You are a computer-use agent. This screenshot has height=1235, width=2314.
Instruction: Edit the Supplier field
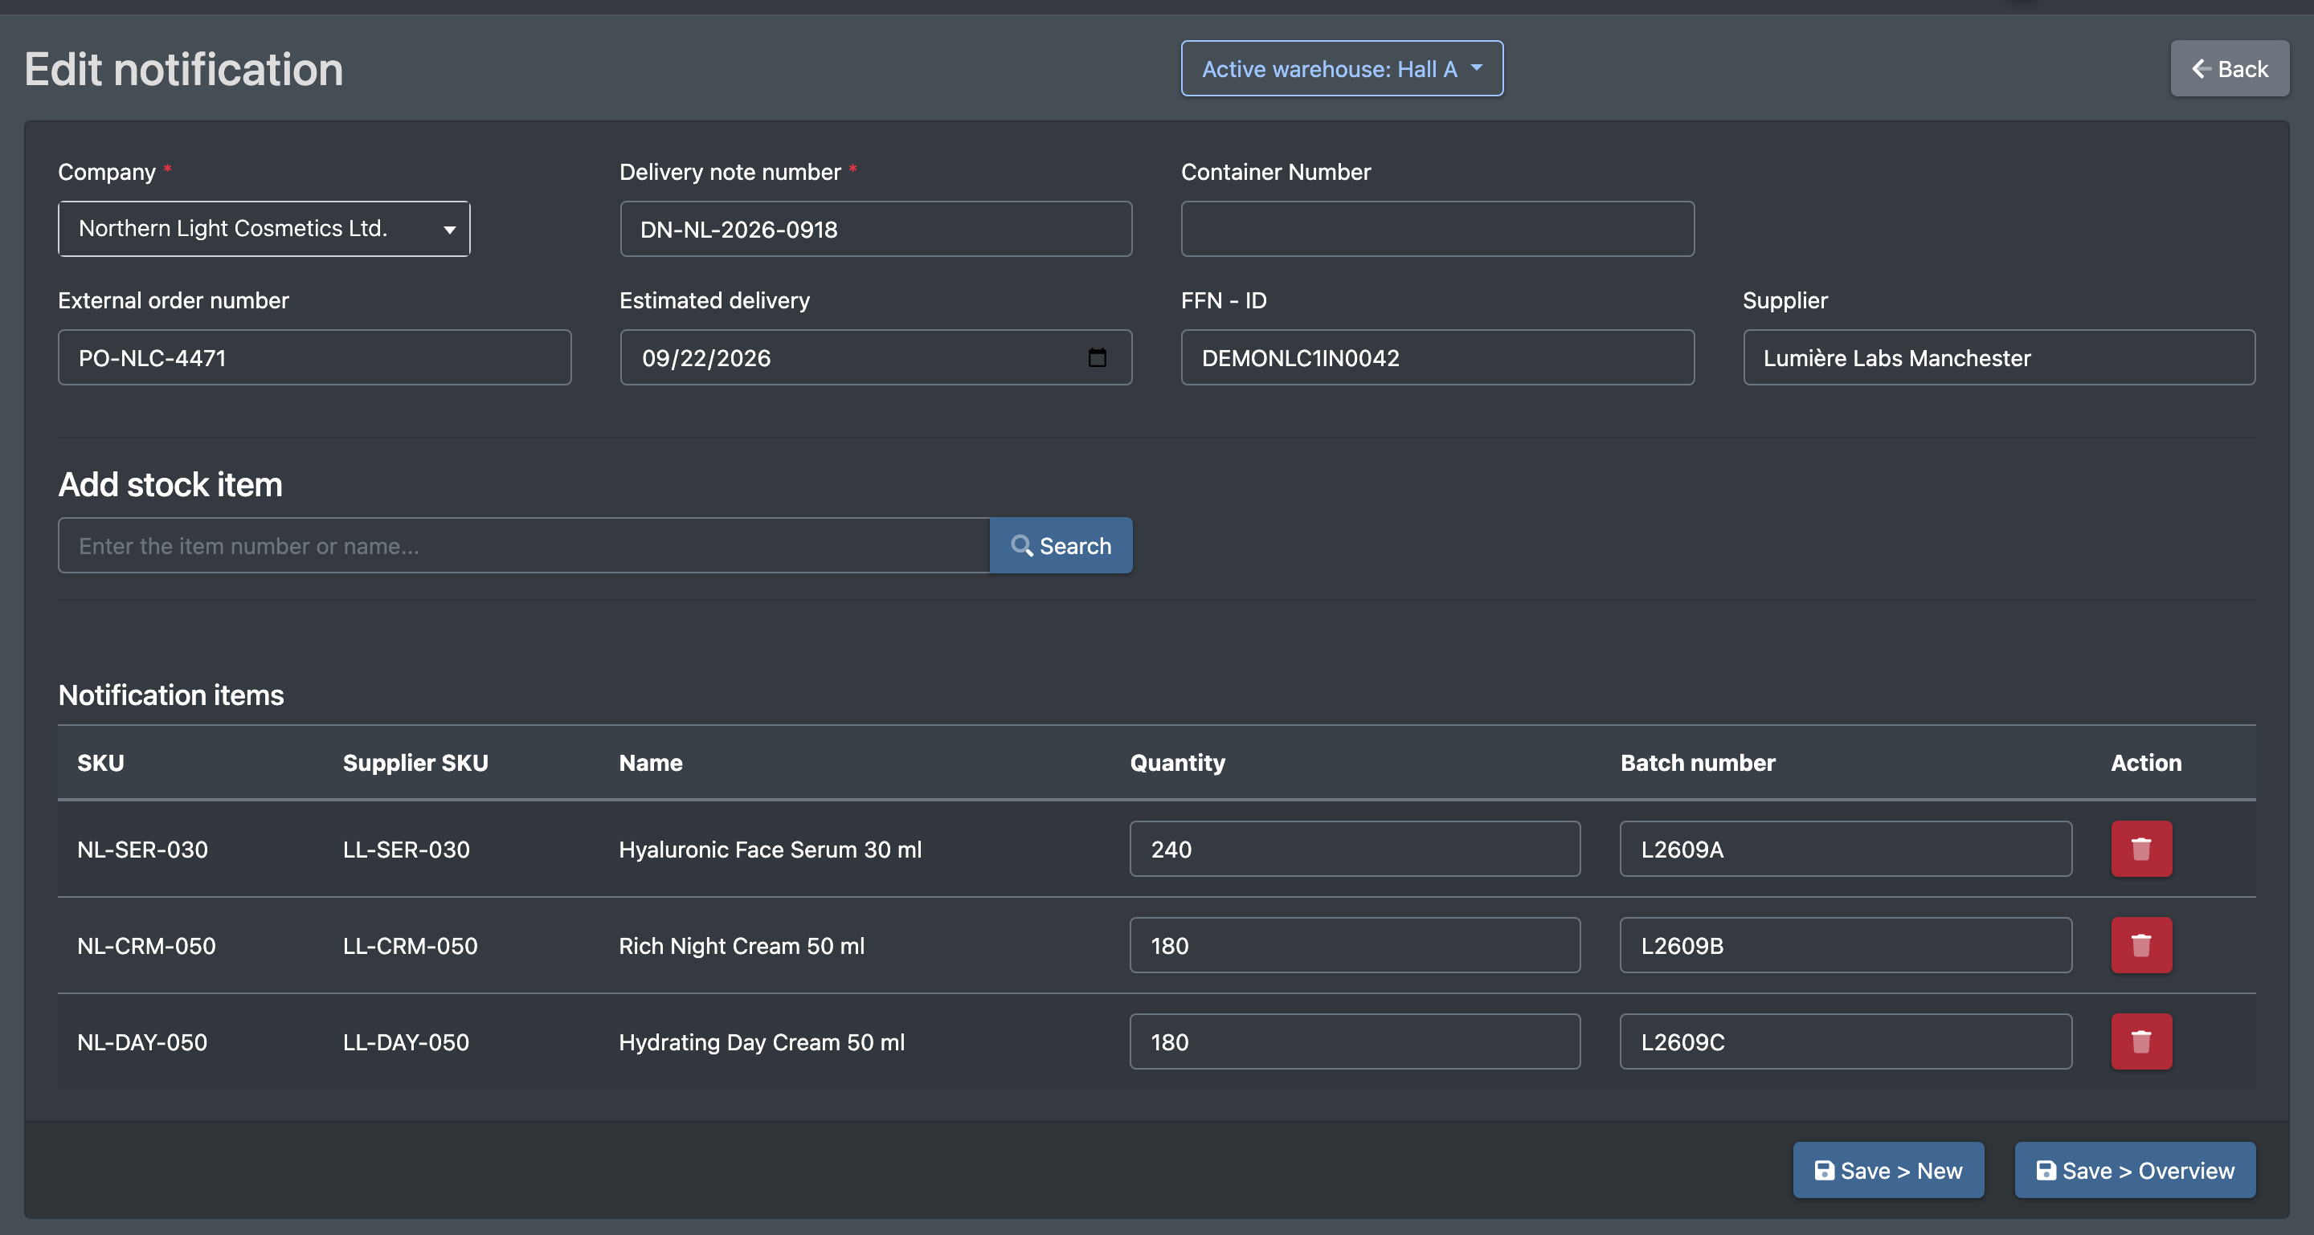[x=1999, y=357]
